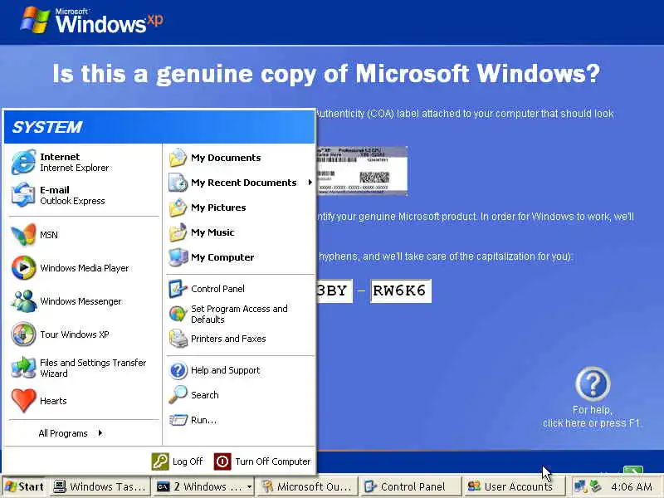This screenshot has width=664, height=498.
Task: Choose Windows Media Player menu text
Action: click(85, 268)
